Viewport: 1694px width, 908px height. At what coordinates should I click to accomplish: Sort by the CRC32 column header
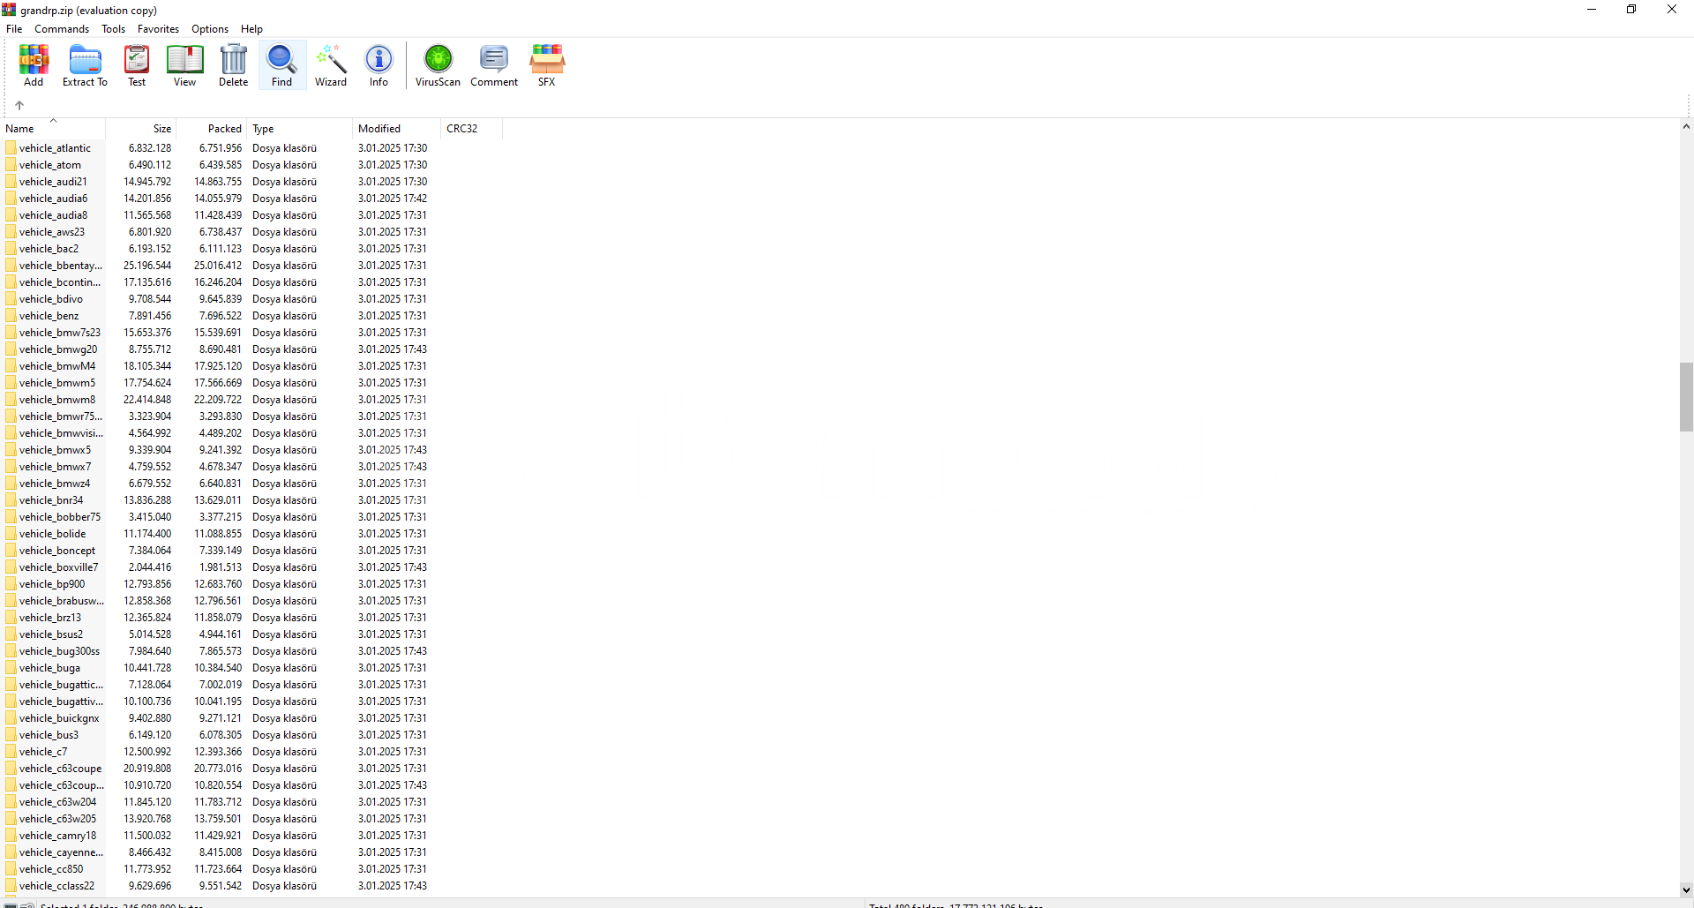[x=472, y=129]
